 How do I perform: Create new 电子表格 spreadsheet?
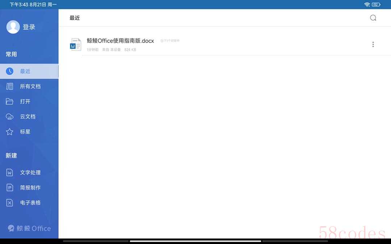pos(29,203)
